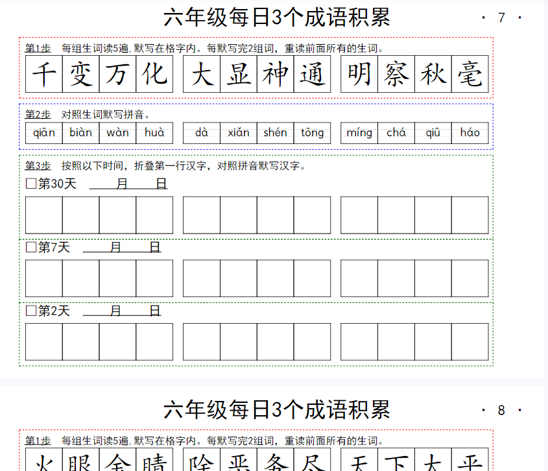Screen dimensions: 548x471
Task: Select the pinyin cell shén
Action: point(276,132)
